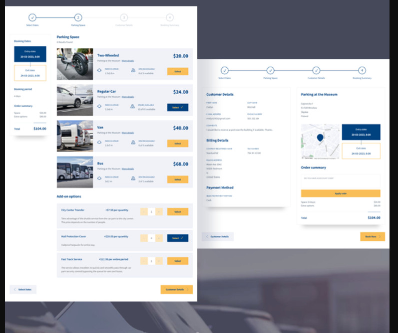The image size is (398, 333).
Task: Increase Hail Protection Cover quantity
Action: pos(159,238)
